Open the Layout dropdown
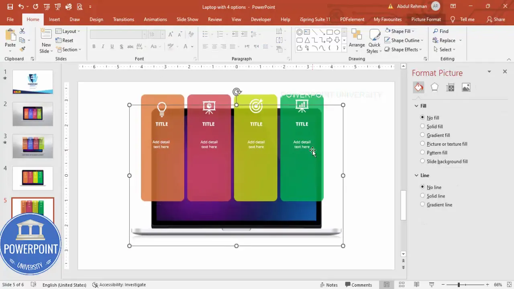514x289 pixels. [x=67, y=31]
